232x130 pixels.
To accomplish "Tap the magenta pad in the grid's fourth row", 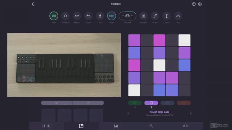I will point(172,78).
